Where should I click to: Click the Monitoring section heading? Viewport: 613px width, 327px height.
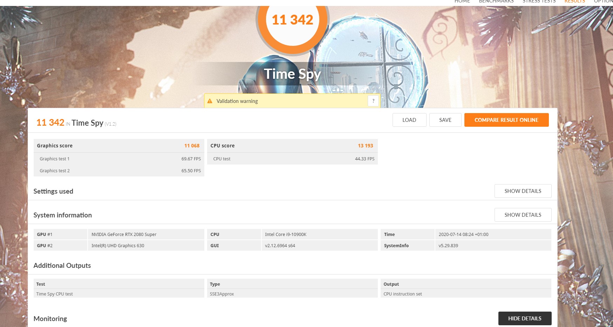coord(50,319)
